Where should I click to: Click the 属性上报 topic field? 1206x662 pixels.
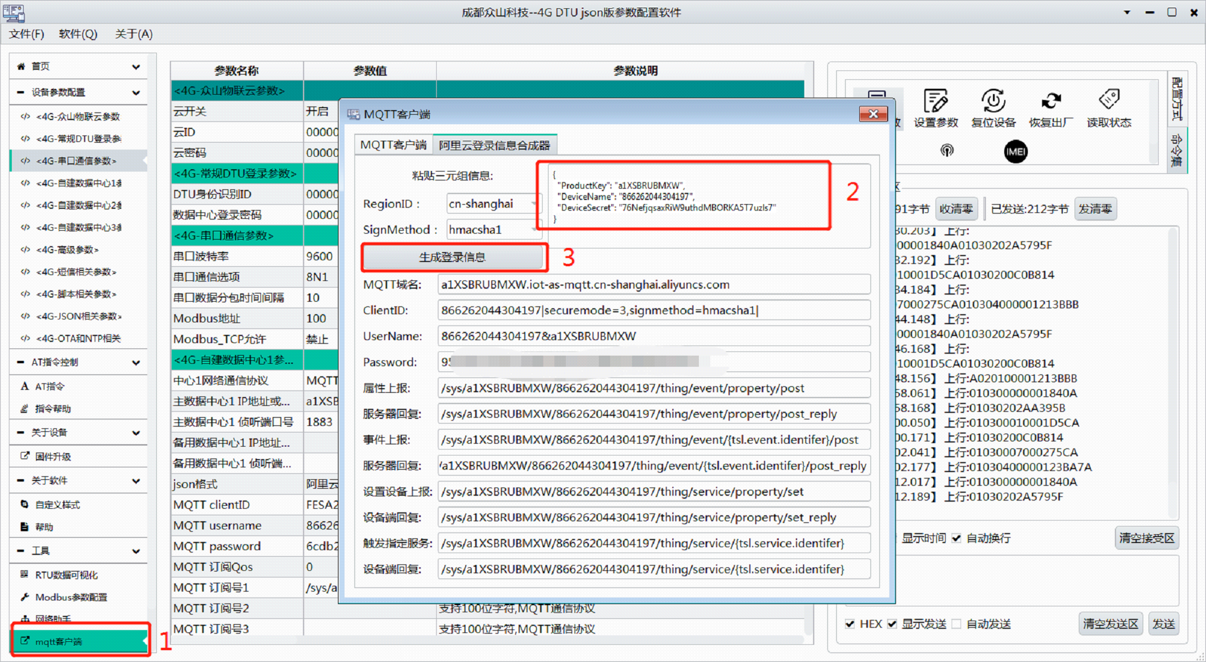coord(654,388)
